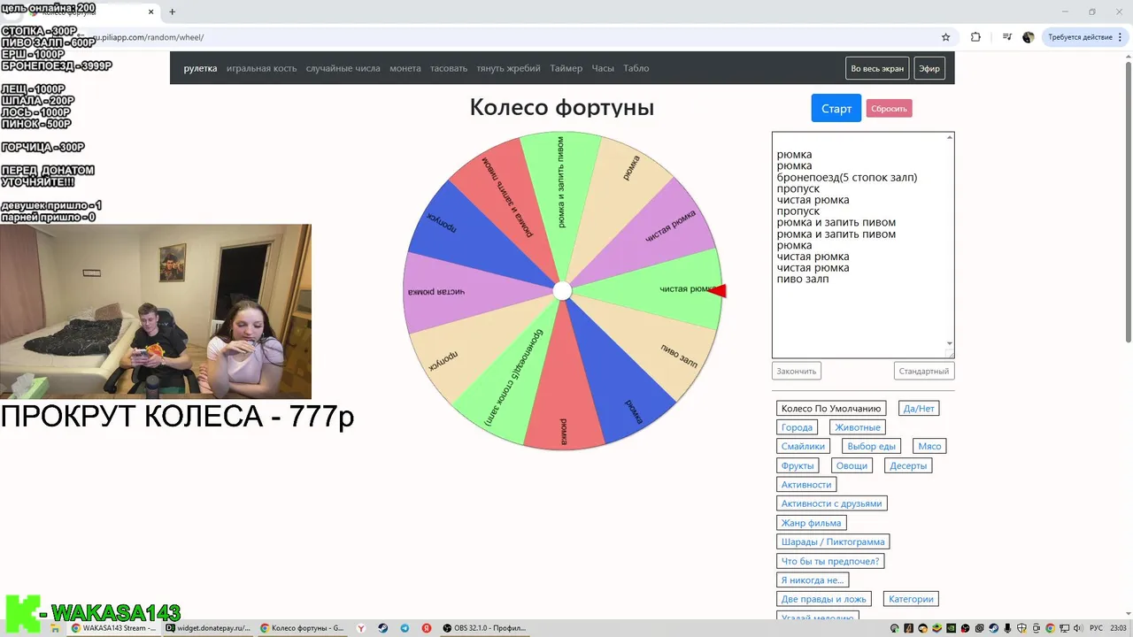Select the 'Да/Нет' preset
The width and height of the screenshot is (1133, 637).
coord(918,408)
